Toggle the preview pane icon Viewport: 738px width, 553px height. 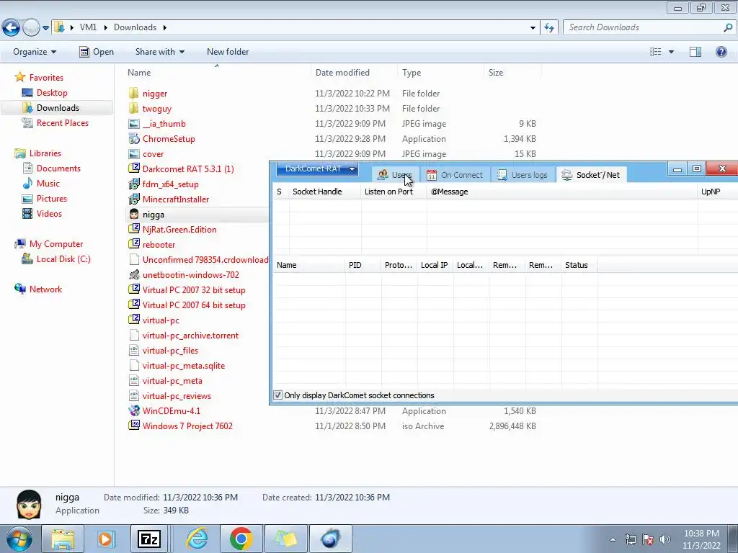tap(695, 52)
